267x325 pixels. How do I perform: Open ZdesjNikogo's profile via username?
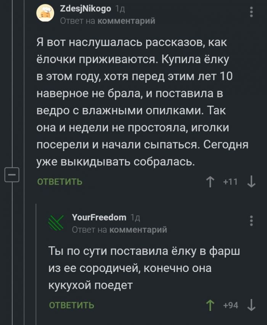click(85, 8)
